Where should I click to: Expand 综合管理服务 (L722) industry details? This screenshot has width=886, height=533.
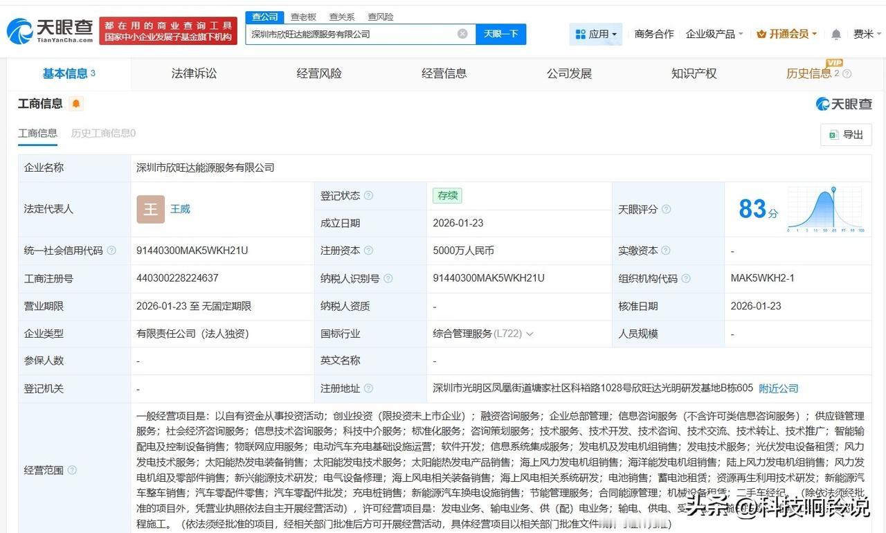pyautogui.click(x=530, y=334)
